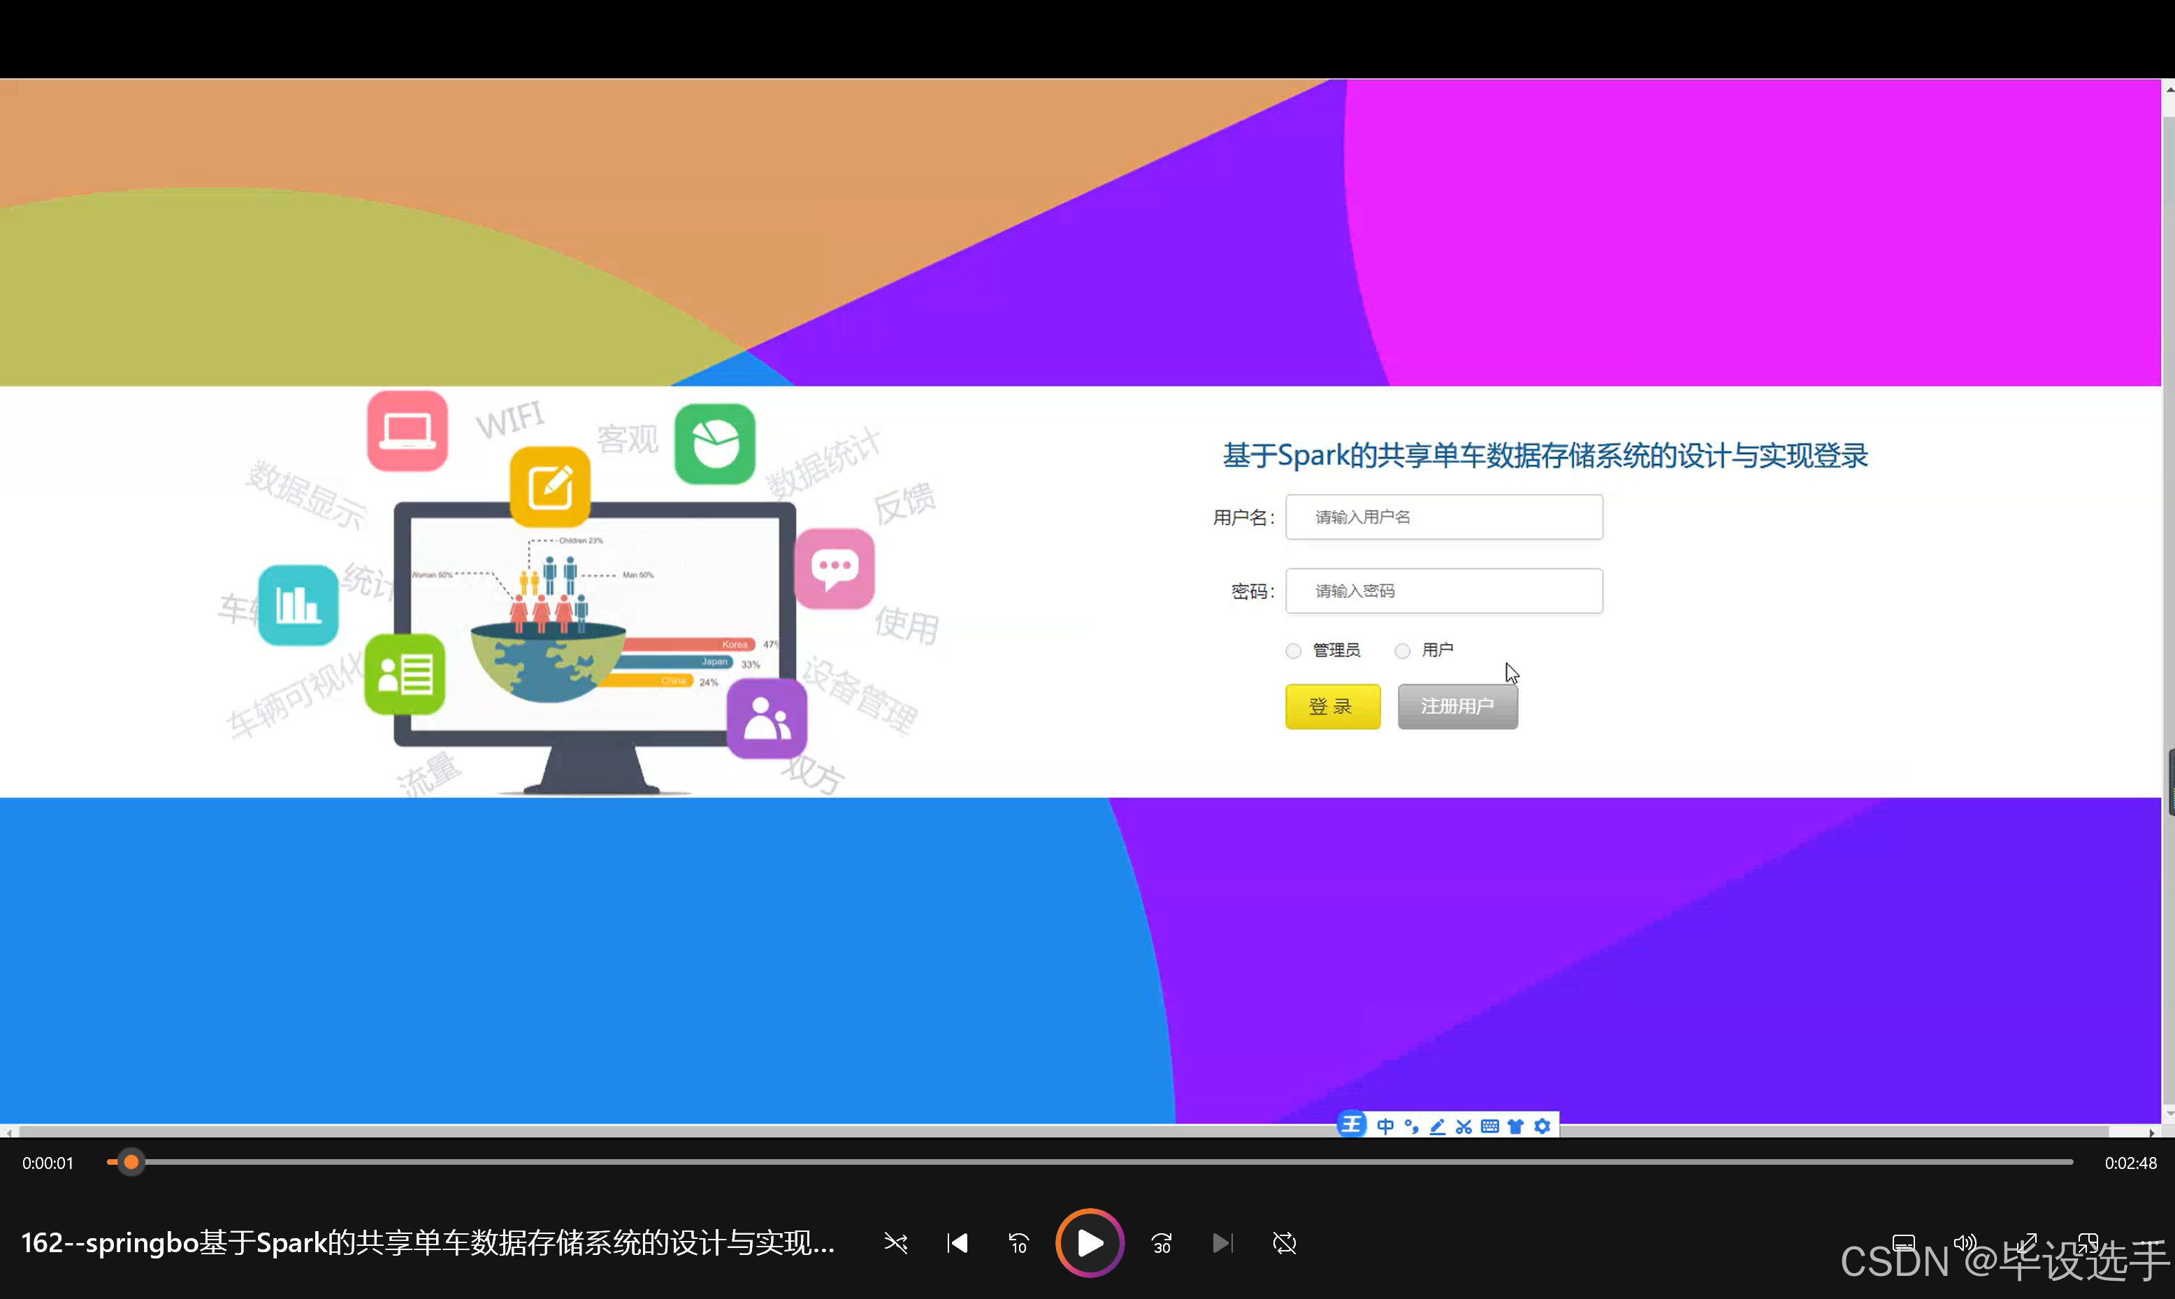This screenshot has width=2175, height=1299.
Task: Go to the next track
Action: [x=1222, y=1243]
